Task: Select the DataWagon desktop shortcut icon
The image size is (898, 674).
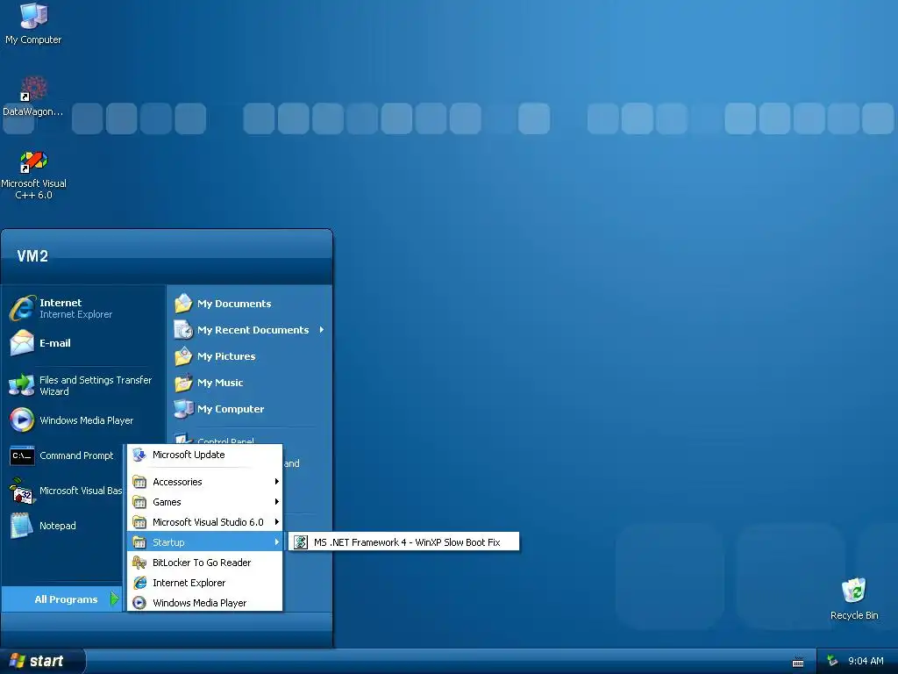Action: point(33,89)
